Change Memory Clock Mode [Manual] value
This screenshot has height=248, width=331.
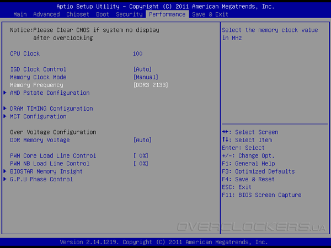click(146, 77)
